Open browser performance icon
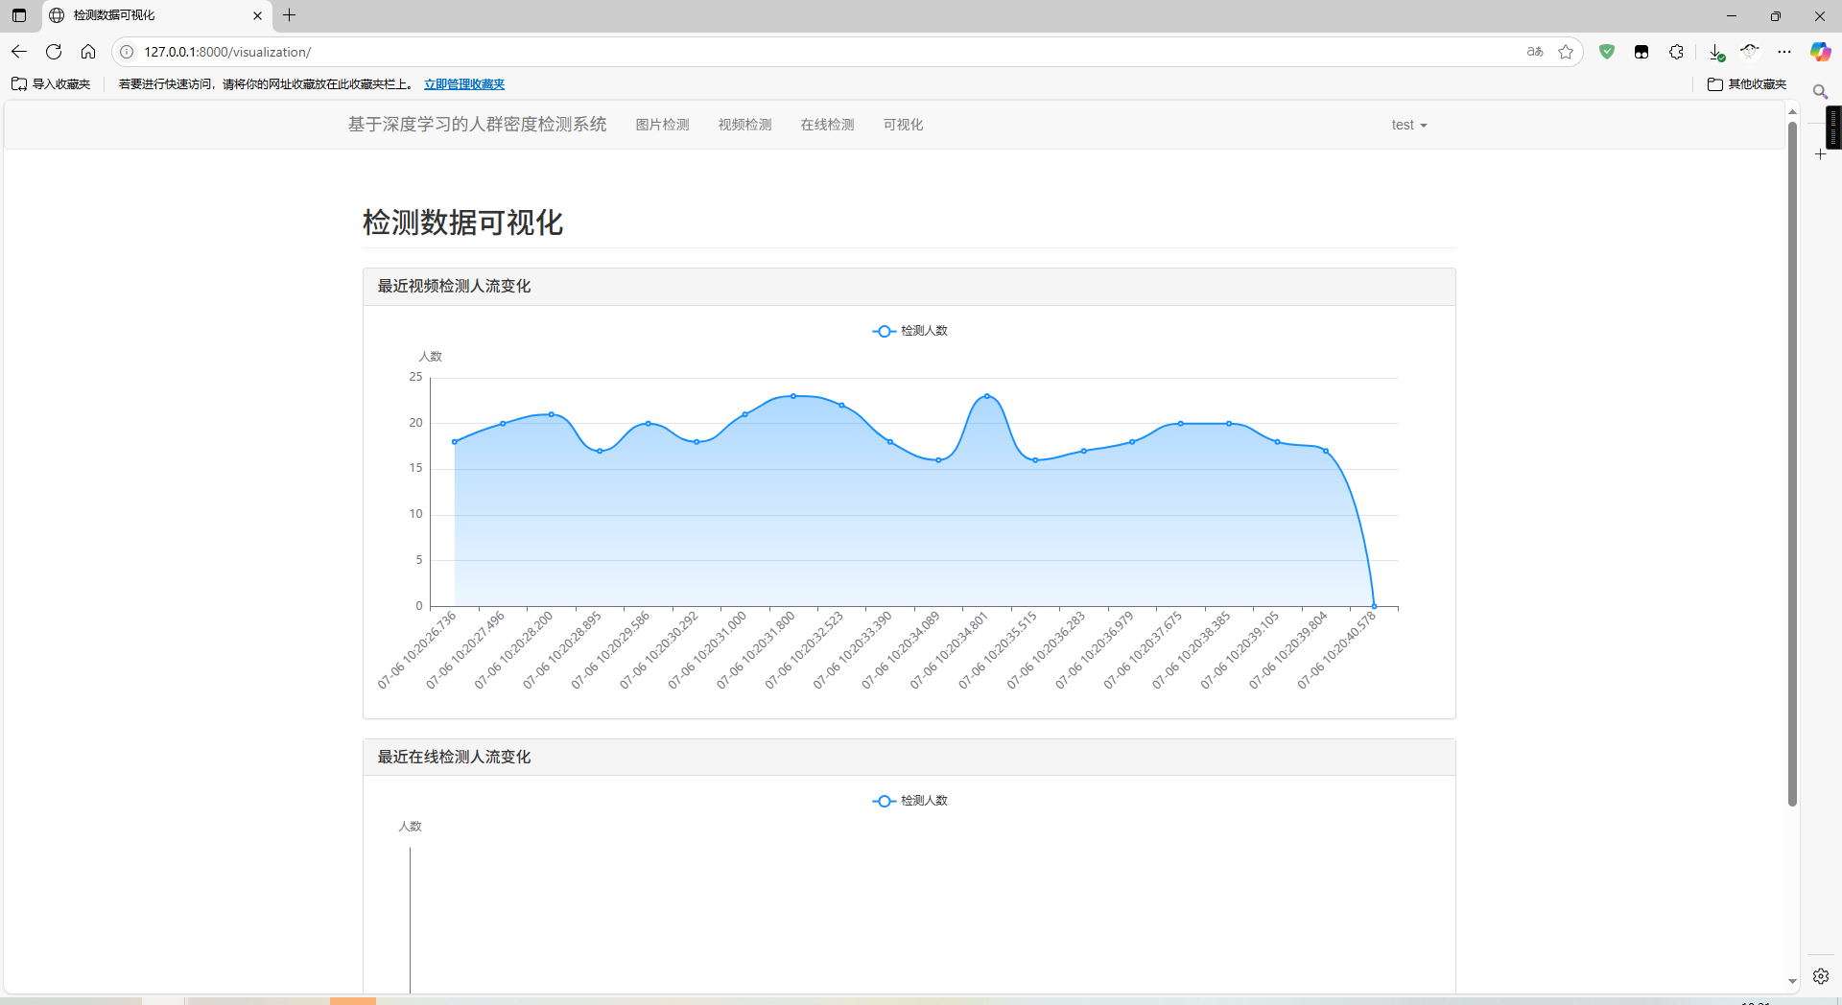 [1750, 52]
